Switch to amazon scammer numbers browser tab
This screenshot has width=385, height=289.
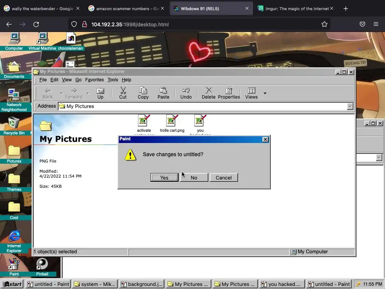pyautogui.click(x=127, y=9)
